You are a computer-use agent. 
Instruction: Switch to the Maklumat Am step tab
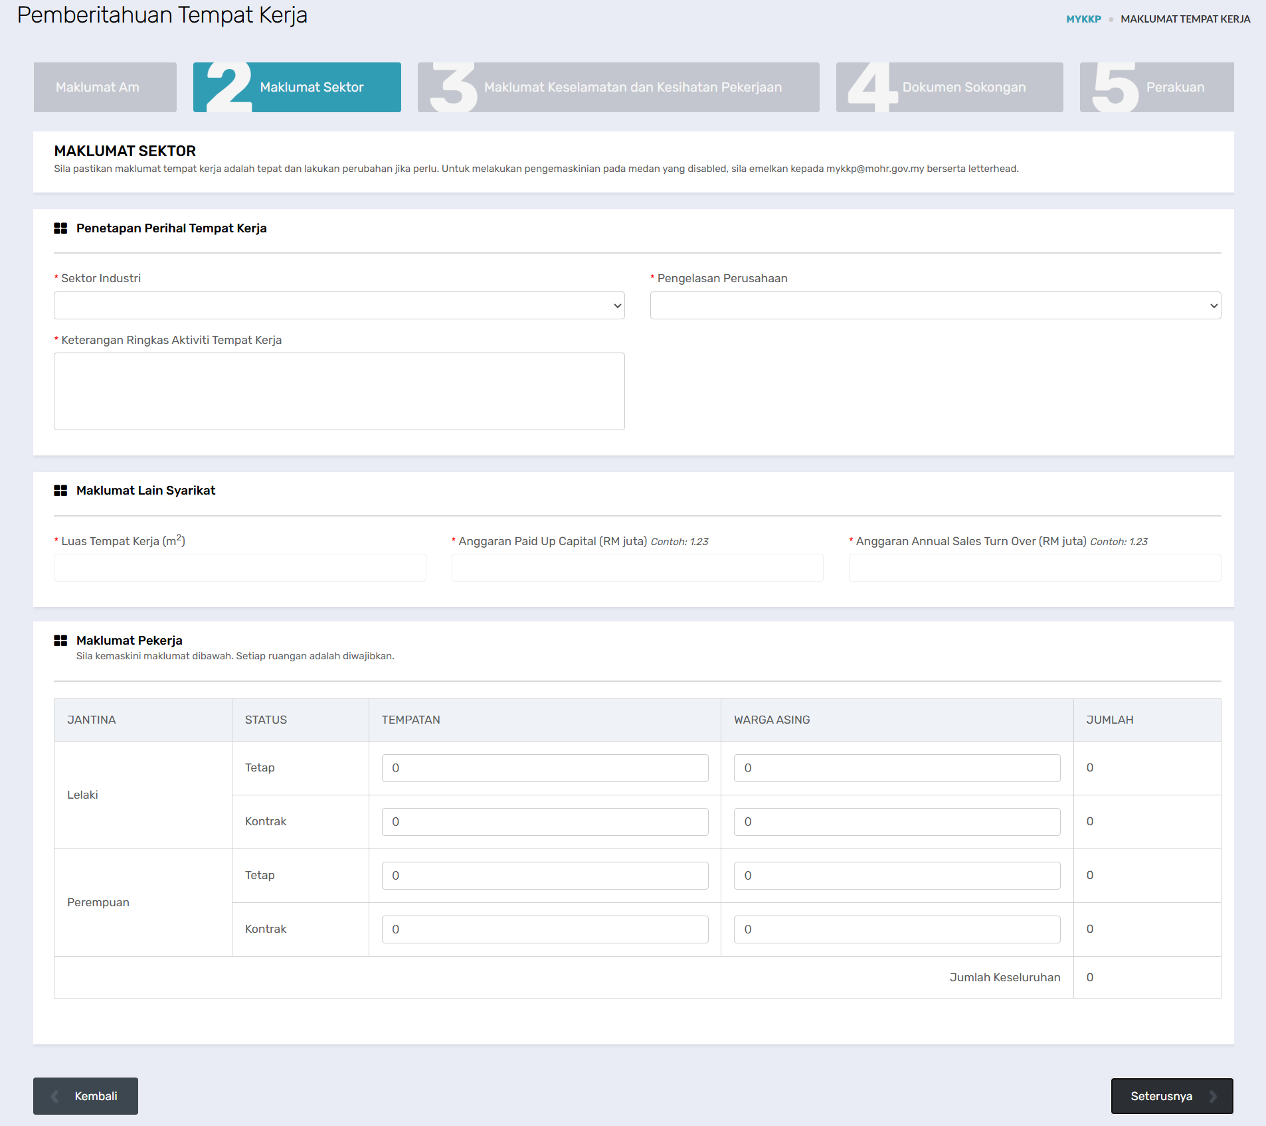pyautogui.click(x=105, y=88)
